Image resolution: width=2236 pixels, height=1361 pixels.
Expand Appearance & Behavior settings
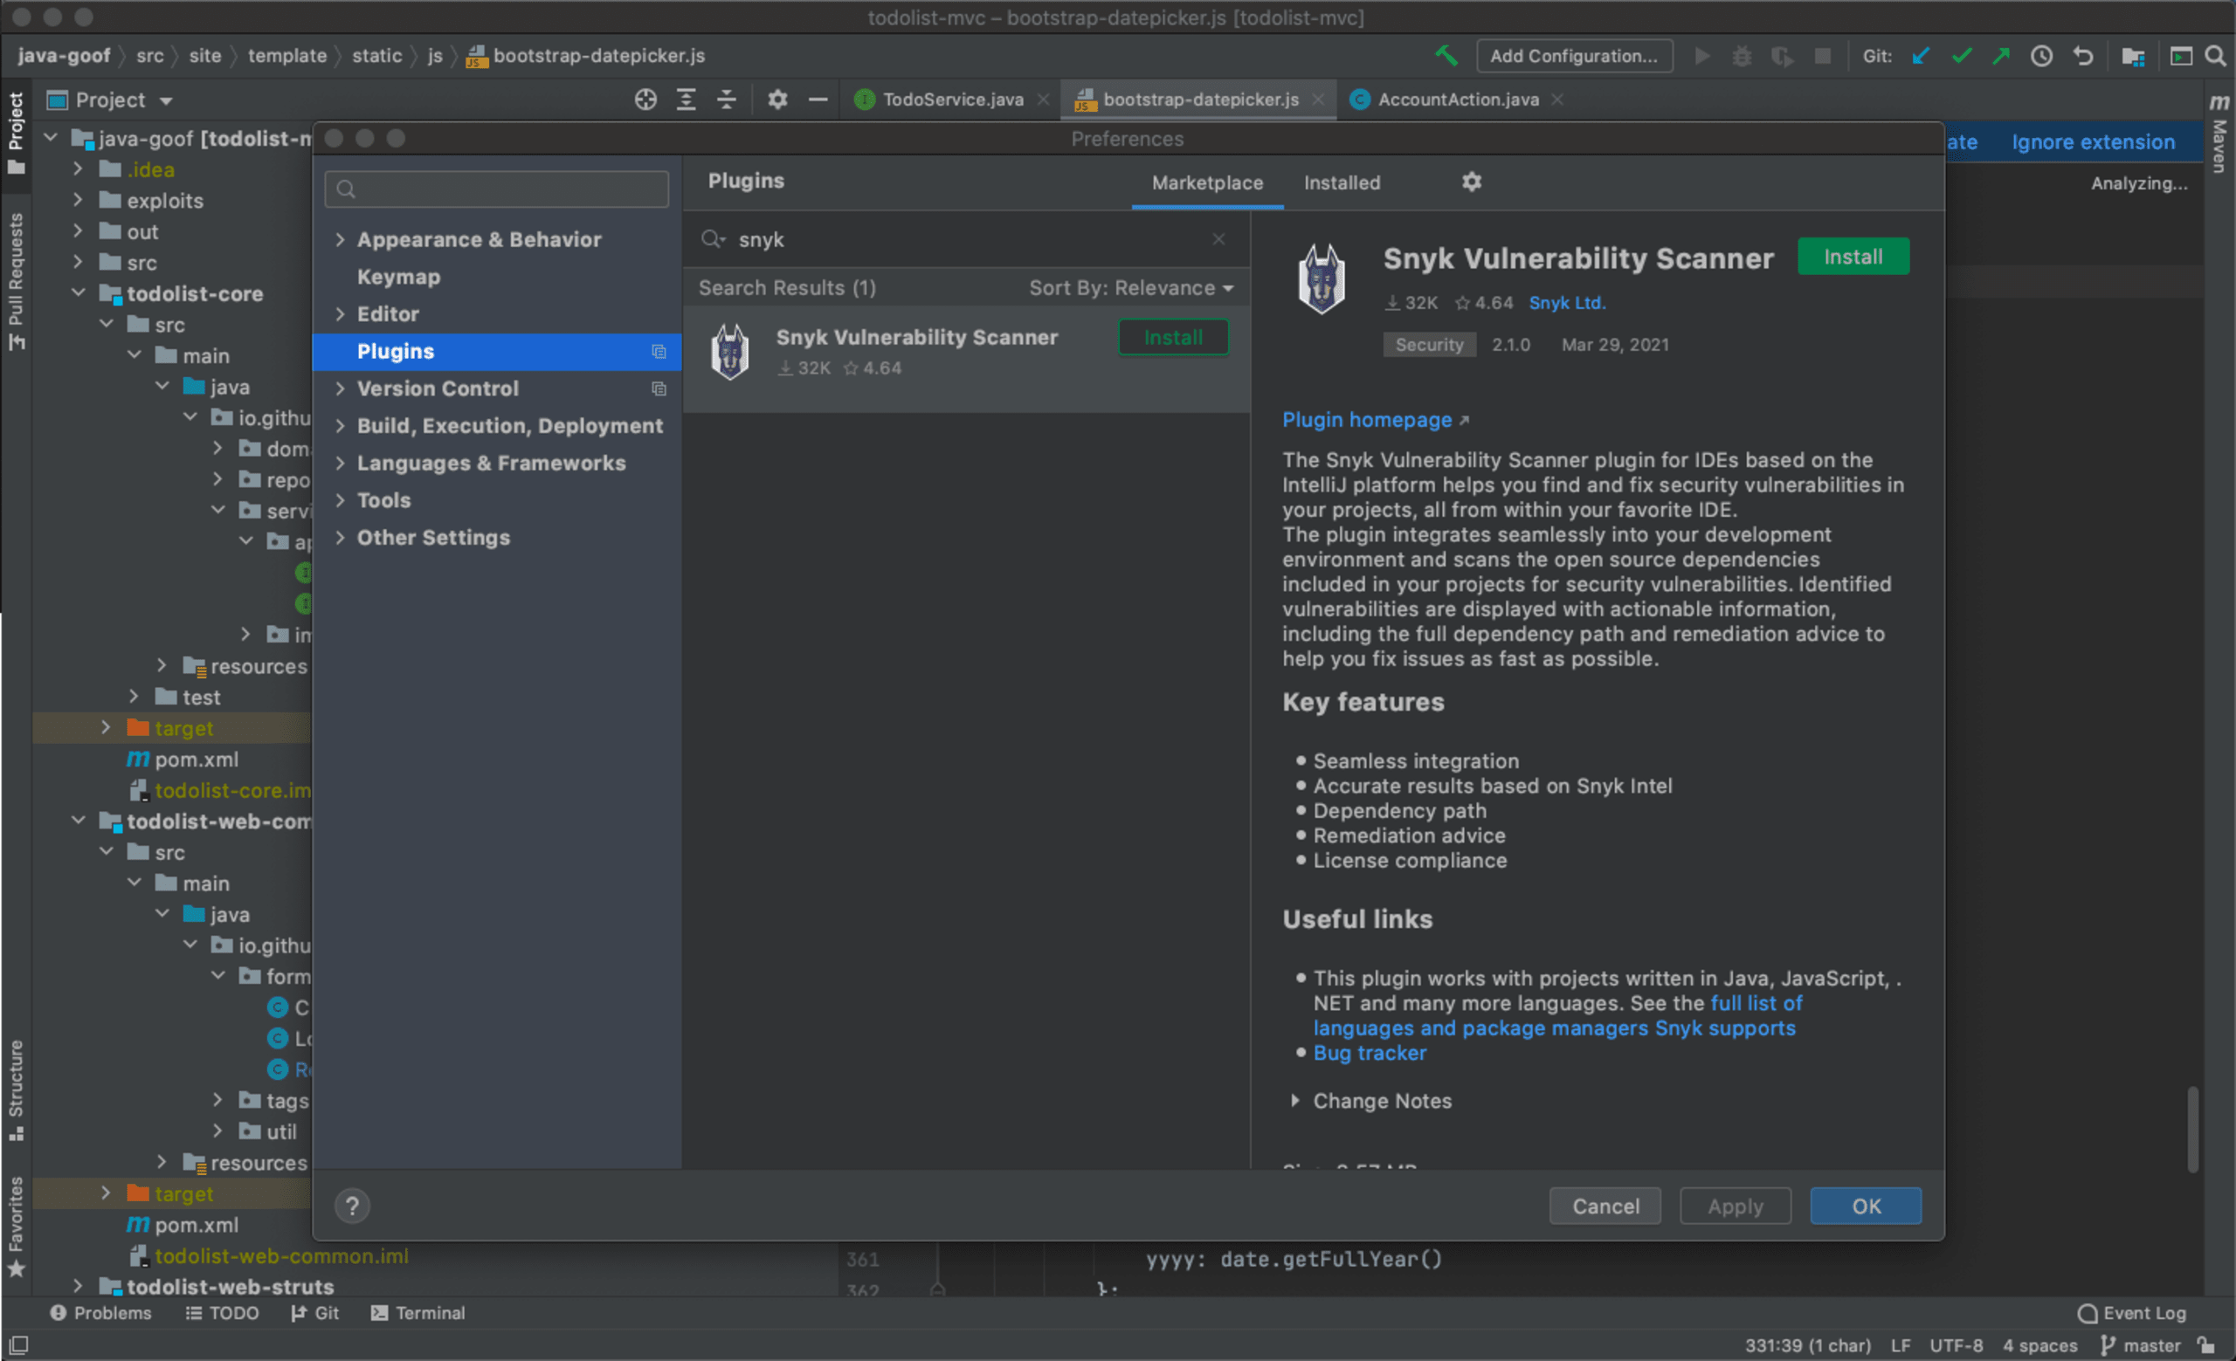[341, 239]
